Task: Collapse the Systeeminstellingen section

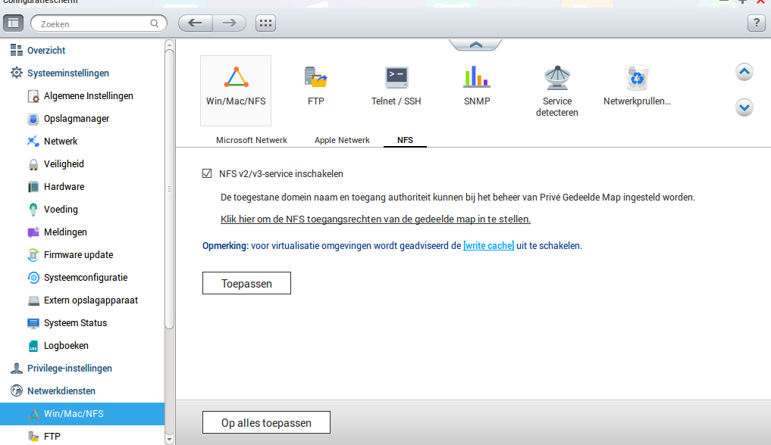Action: point(67,73)
